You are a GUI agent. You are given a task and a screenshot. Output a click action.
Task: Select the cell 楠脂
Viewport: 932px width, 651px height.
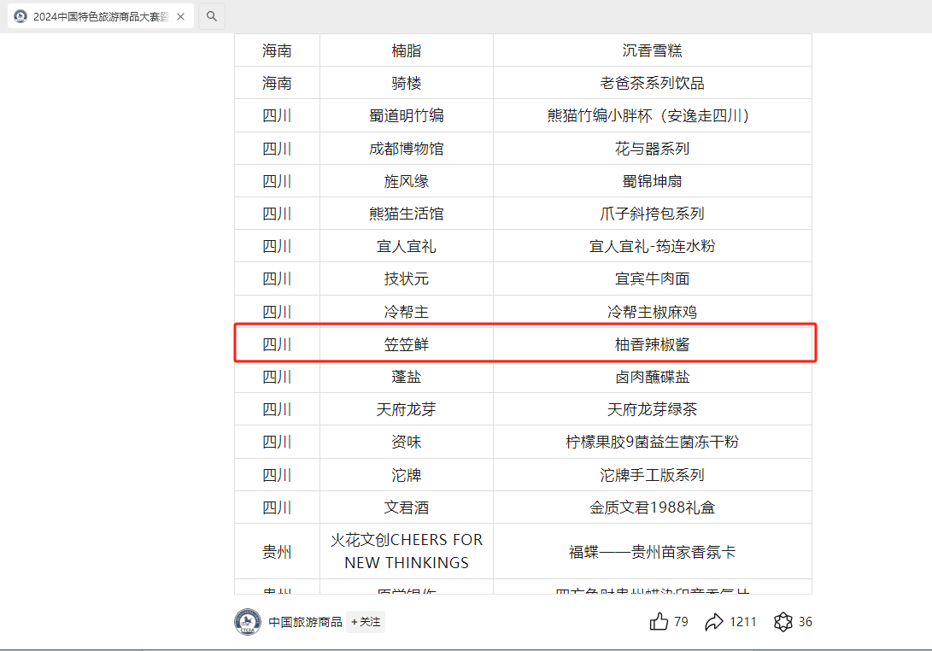407,50
